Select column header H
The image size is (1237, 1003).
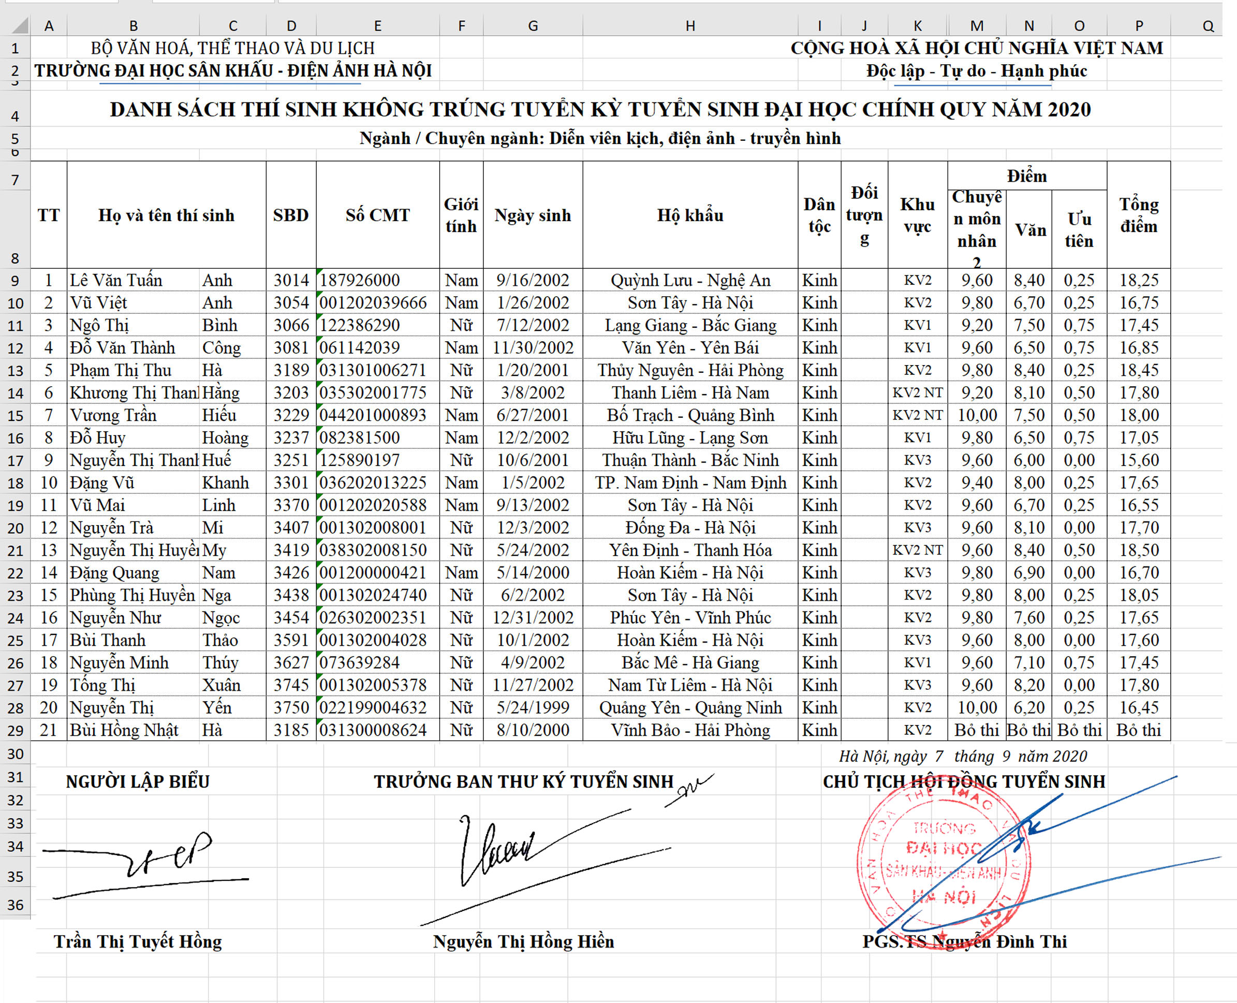[690, 25]
